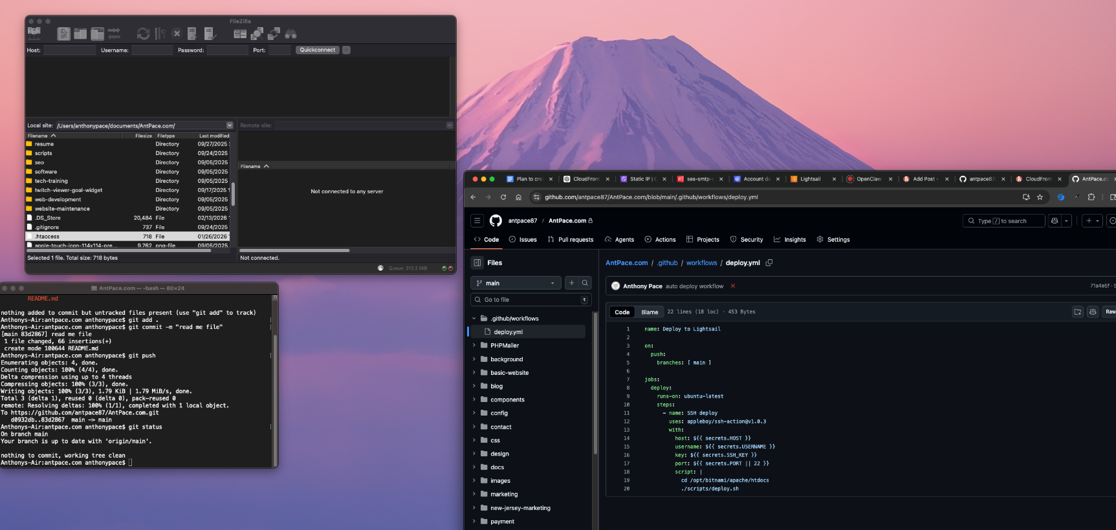
Task: Click the browser back arrow
Action: pos(473,197)
